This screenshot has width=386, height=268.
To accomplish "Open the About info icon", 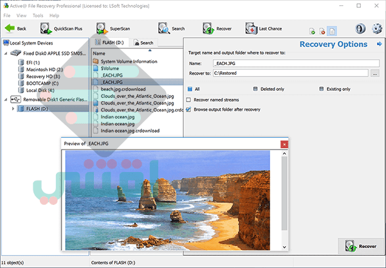I will point(360,28).
